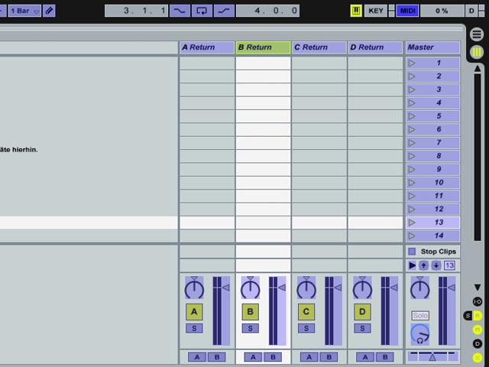Image resolution: width=489 pixels, height=367 pixels.
Task: Toggle the Punch-Out switch
Action: pos(224,11)
